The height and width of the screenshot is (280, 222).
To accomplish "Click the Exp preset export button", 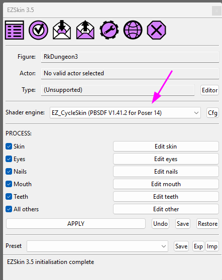I will click(x=198, y=246).
